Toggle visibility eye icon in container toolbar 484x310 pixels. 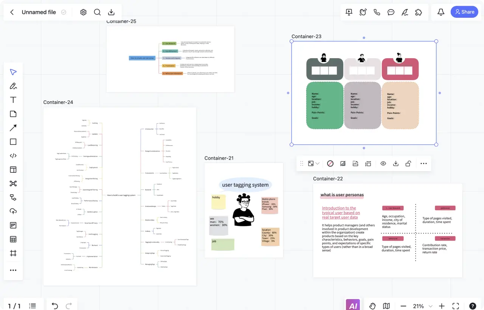383,164
